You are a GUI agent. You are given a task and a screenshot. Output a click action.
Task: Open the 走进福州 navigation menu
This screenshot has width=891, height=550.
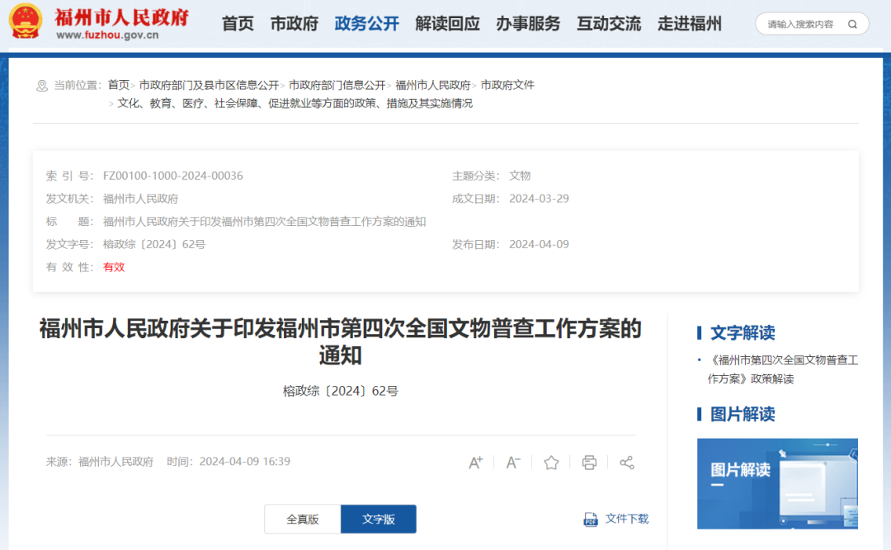689,24
